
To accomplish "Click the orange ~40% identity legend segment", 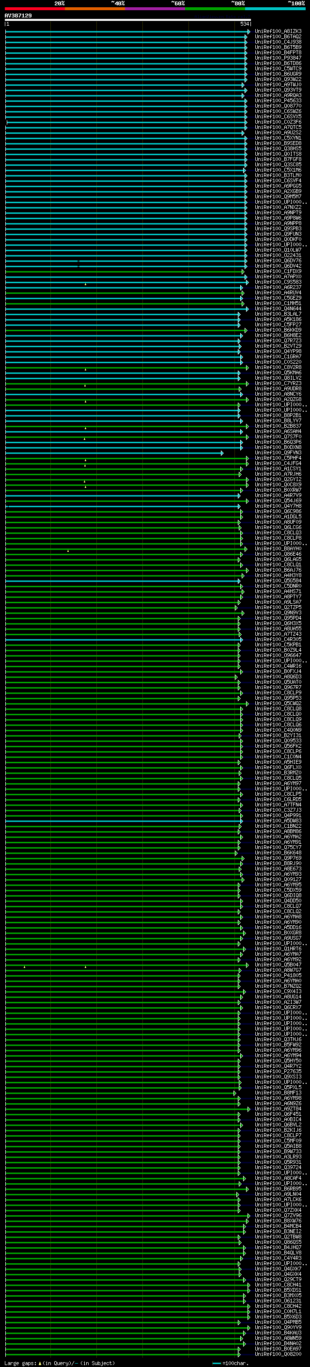I will pos(95,9).
